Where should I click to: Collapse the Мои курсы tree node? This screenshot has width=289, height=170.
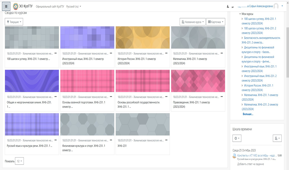[x=240, y=14]
